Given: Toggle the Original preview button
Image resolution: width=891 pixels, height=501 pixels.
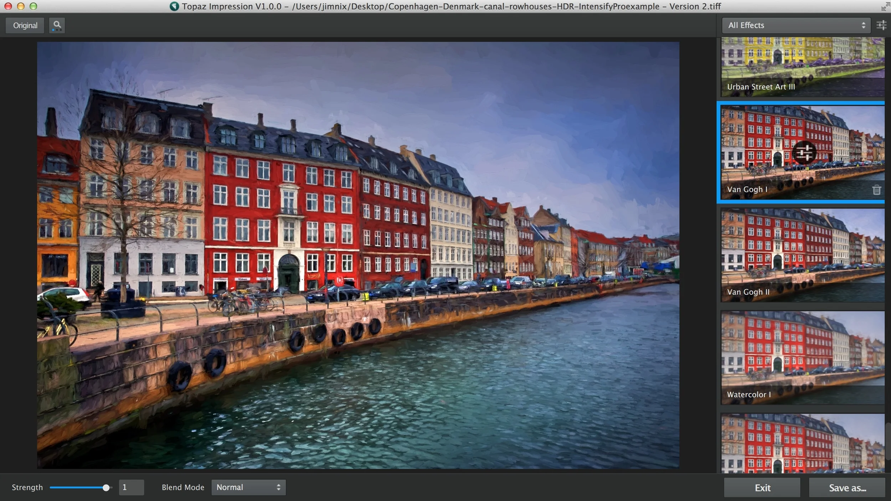Looking at the screenshot, I should pos(25,25).
